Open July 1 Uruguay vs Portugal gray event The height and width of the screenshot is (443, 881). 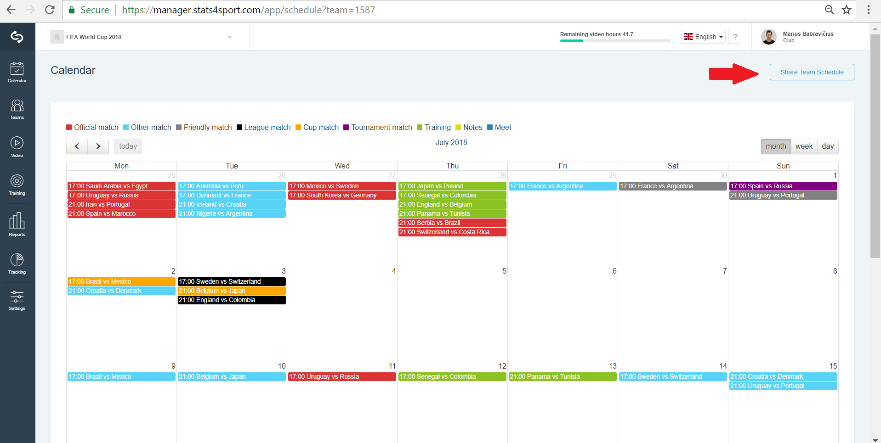pyautogui.click(x=783, y=195)
